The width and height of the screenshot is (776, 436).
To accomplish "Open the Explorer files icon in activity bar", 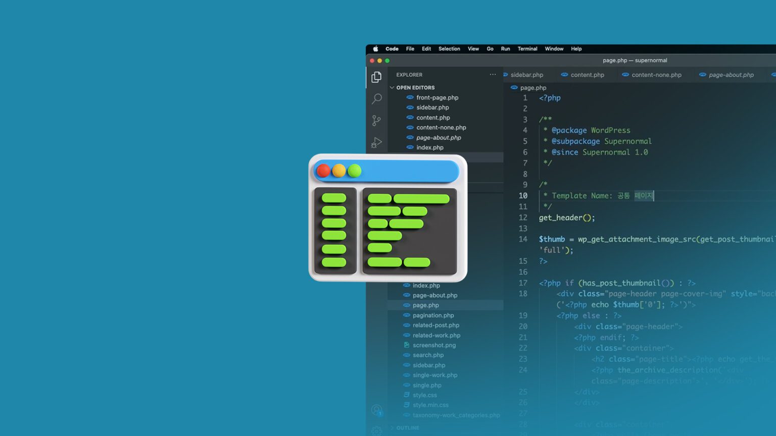I will tap(376, 77).
